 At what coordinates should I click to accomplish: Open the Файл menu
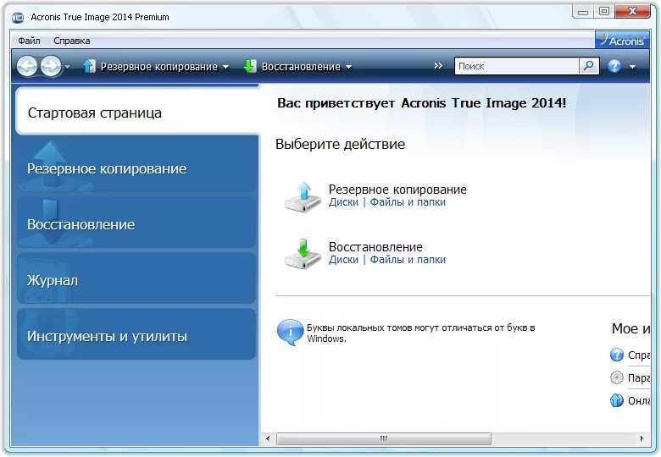pyautogui.click(x=29, y=41)
